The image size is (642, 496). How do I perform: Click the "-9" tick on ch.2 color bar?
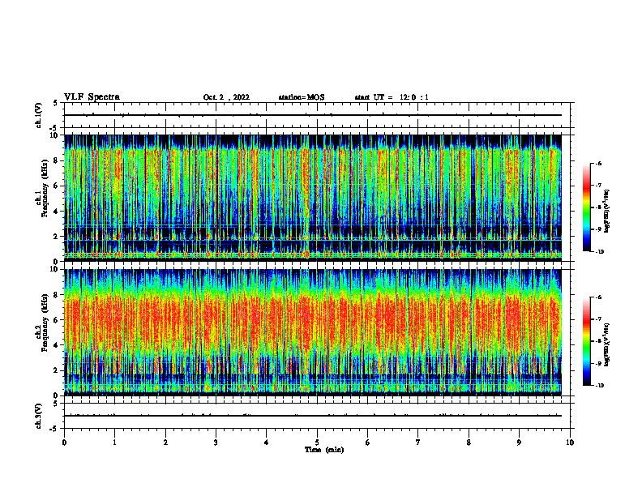coord(598,363)
